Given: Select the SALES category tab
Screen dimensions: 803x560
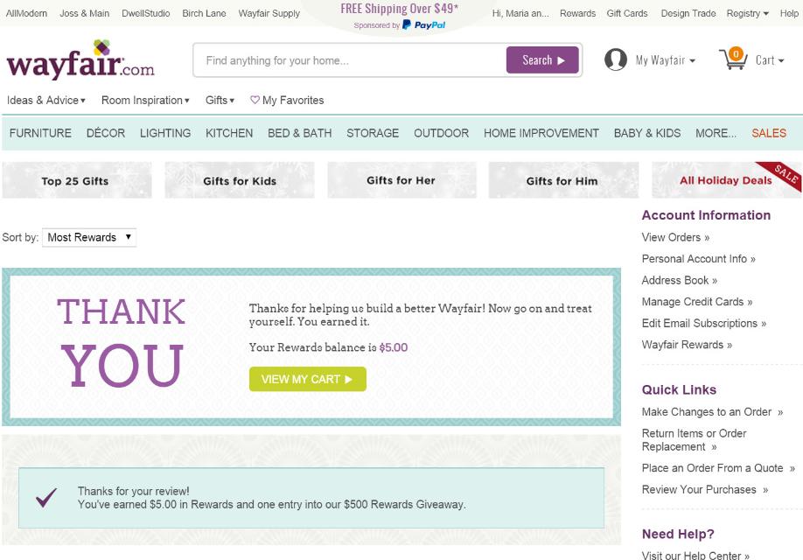Looking at the screenshot, I should click(769, 133).
